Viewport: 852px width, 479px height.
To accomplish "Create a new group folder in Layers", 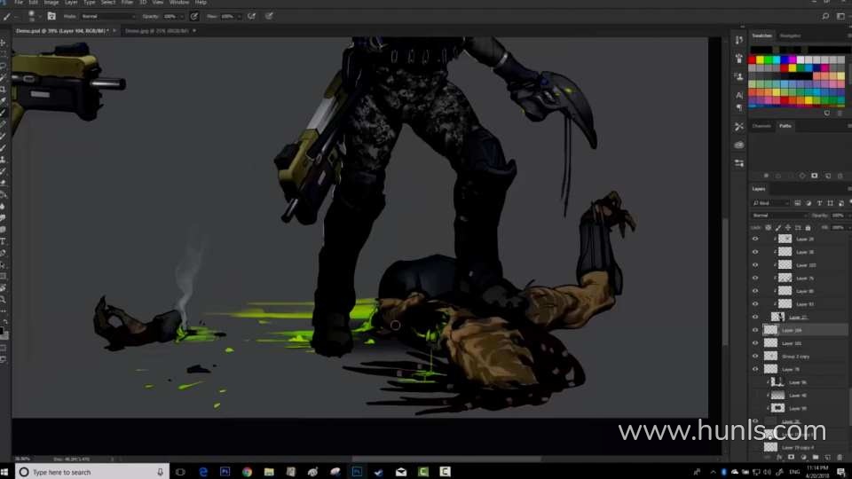I will (816, 458).
